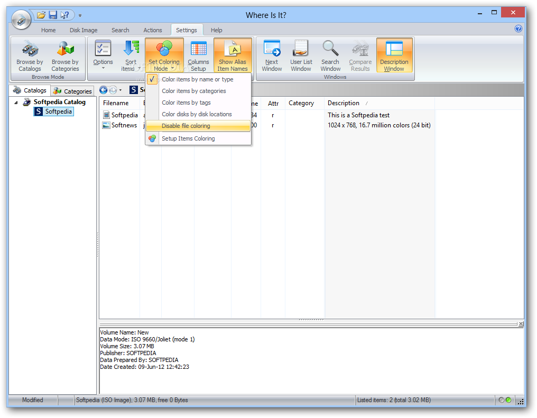This screenshot has height=418, width=537.
Task: Open the Sort items menu
Action: (131, 56)
